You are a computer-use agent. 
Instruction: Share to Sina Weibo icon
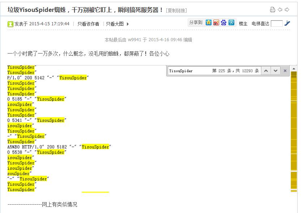tap(216, 22)
